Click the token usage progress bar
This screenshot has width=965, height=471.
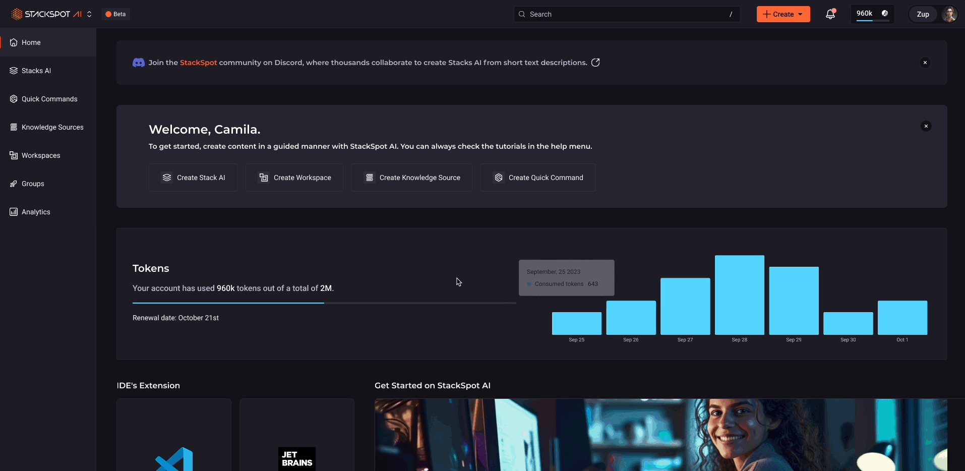pos(324,303)
